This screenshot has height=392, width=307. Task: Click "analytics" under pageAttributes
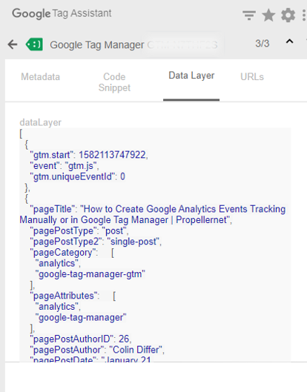tap(58, 307)
